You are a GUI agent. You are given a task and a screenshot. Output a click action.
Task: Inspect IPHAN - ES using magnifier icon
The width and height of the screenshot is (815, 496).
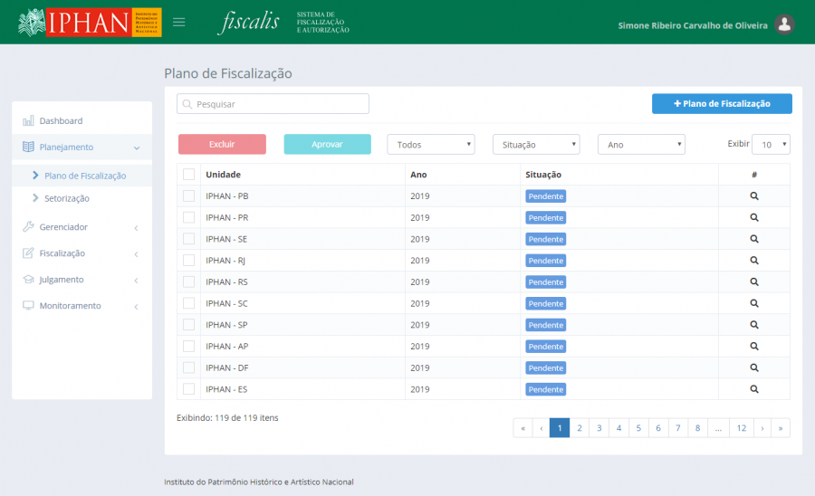(x=753, y=389)
